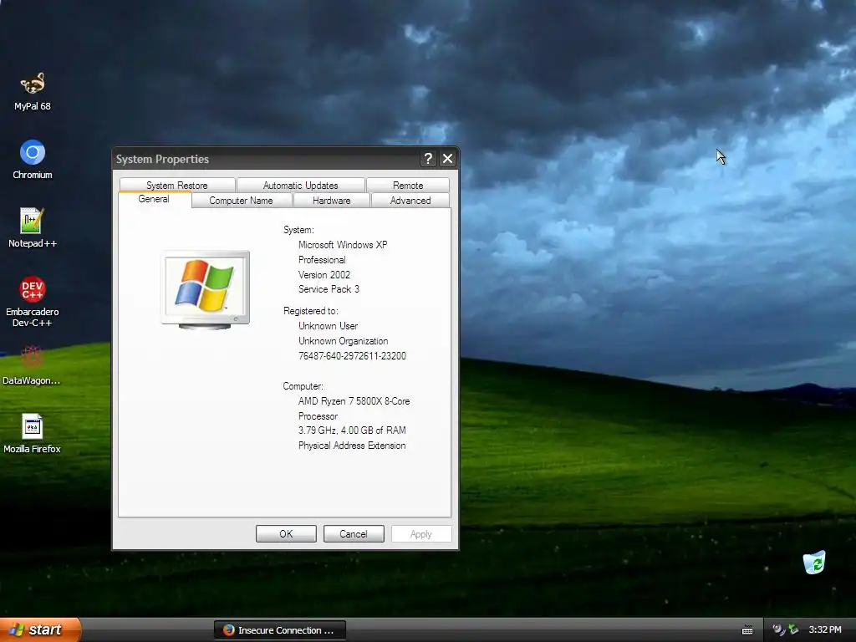This screenshot has width=856, height=642.
Task: Switch to the Computer Name tab
Action: tap(241, 201)
